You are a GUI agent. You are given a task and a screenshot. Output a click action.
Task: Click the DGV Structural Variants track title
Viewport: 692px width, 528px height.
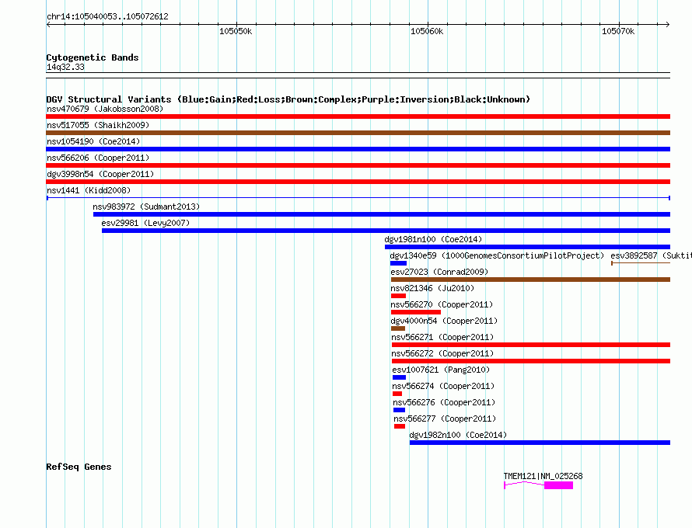tap(288, 99)
